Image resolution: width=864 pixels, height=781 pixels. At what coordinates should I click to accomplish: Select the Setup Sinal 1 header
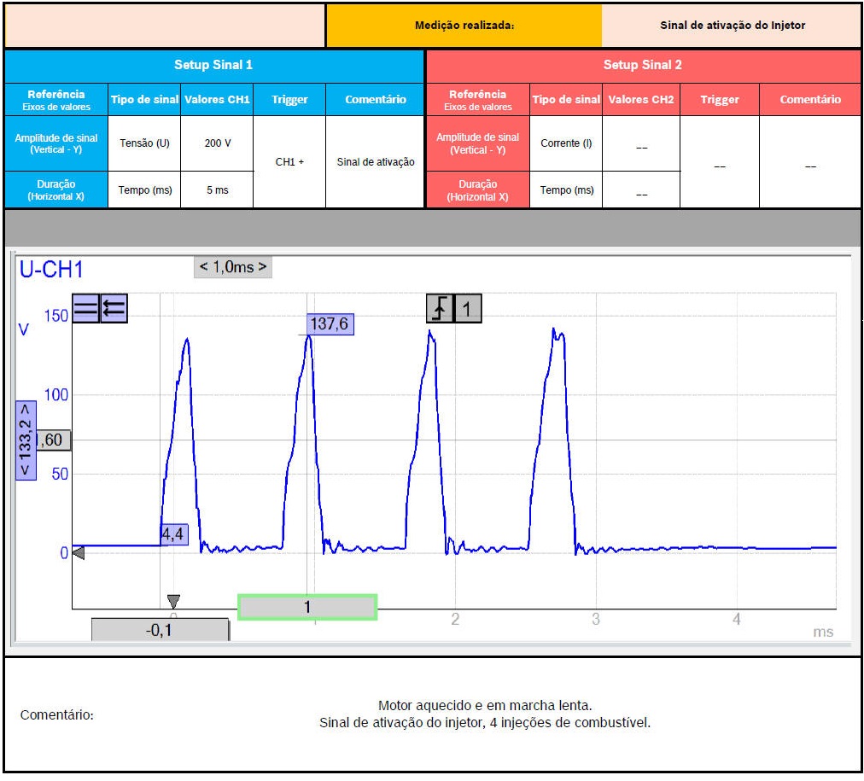tap(213, 65)
